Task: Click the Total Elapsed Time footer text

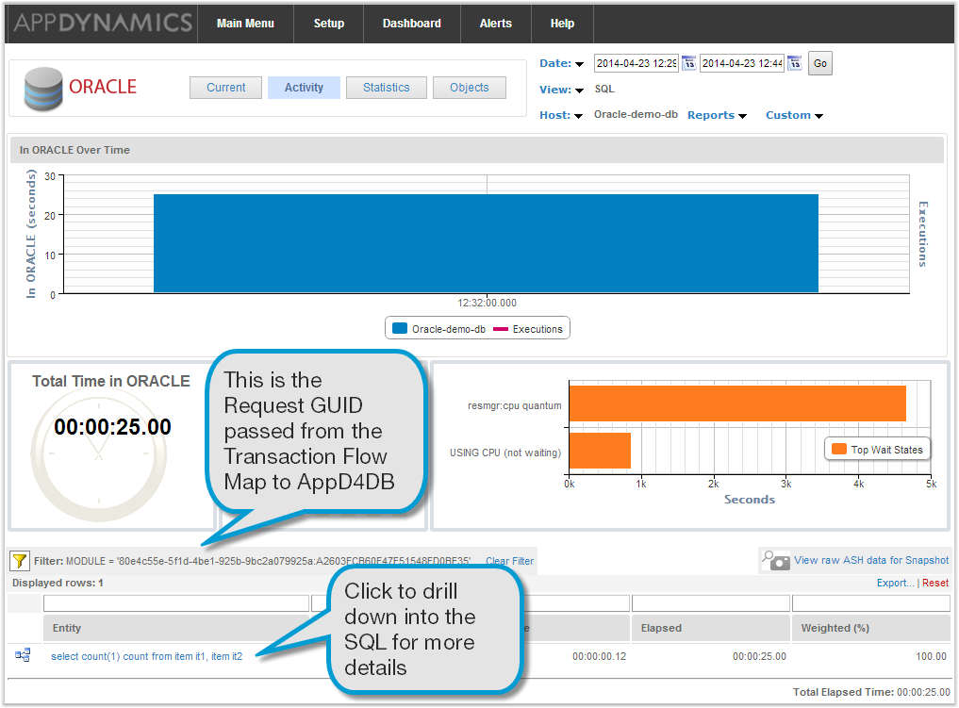Action: pyautogui.click(x=871, y=692)
